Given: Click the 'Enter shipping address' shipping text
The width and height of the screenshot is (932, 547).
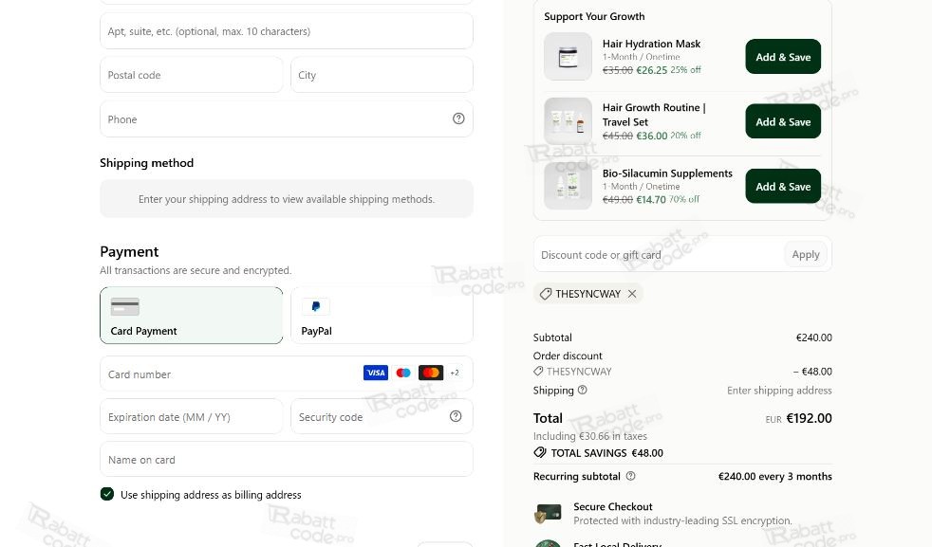Looking at the screenshot, I should (x=779, y=391).
